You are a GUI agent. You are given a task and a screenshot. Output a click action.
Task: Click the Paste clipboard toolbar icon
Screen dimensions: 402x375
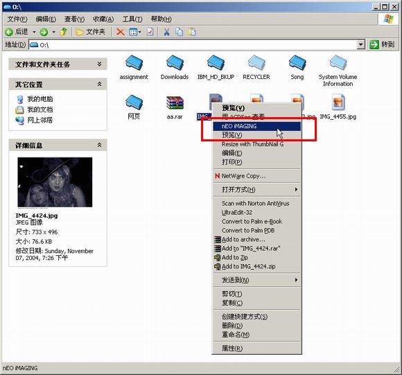(192, 32)
